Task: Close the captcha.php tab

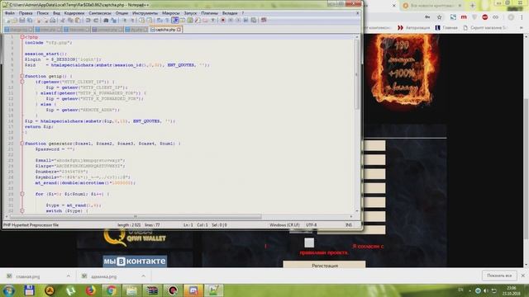Action: tap(179, 30)
